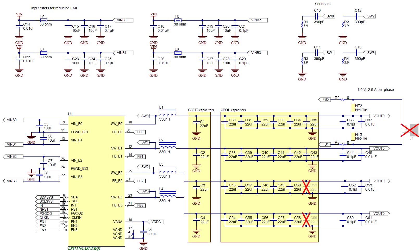Select the C10 390pF snubber capacitor

[x=317, y=16]
